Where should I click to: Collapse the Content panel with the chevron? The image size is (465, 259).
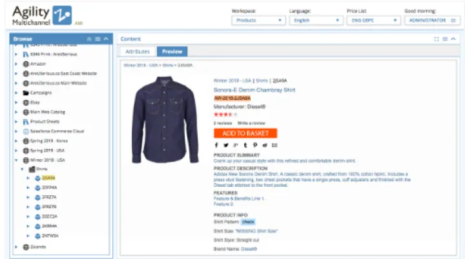453,39
